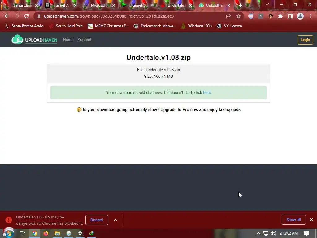Open Chrome's three-dot menu
Image resolution: width=317 pixels, height=238 pixels.
click(310, 16)
